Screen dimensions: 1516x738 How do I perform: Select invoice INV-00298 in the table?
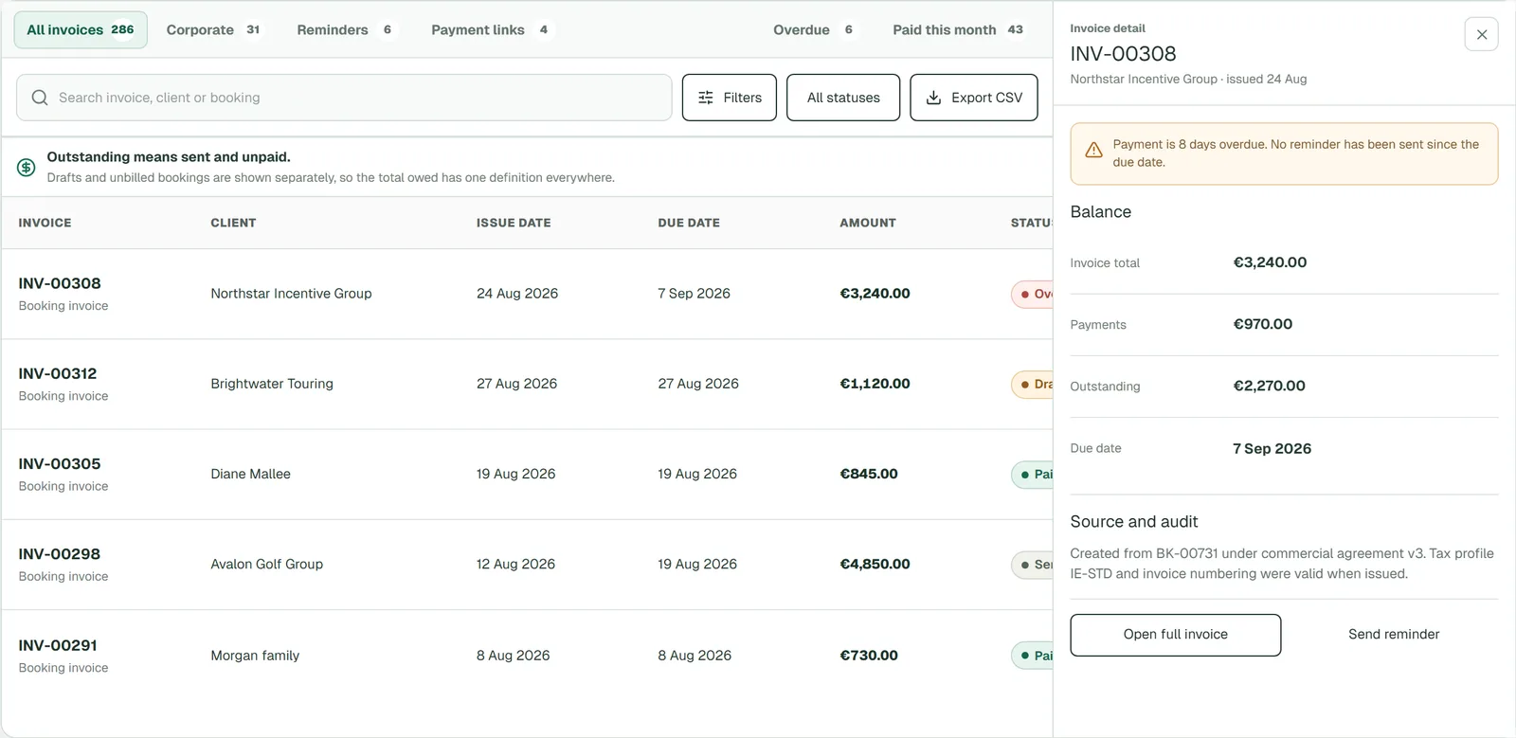60,554
